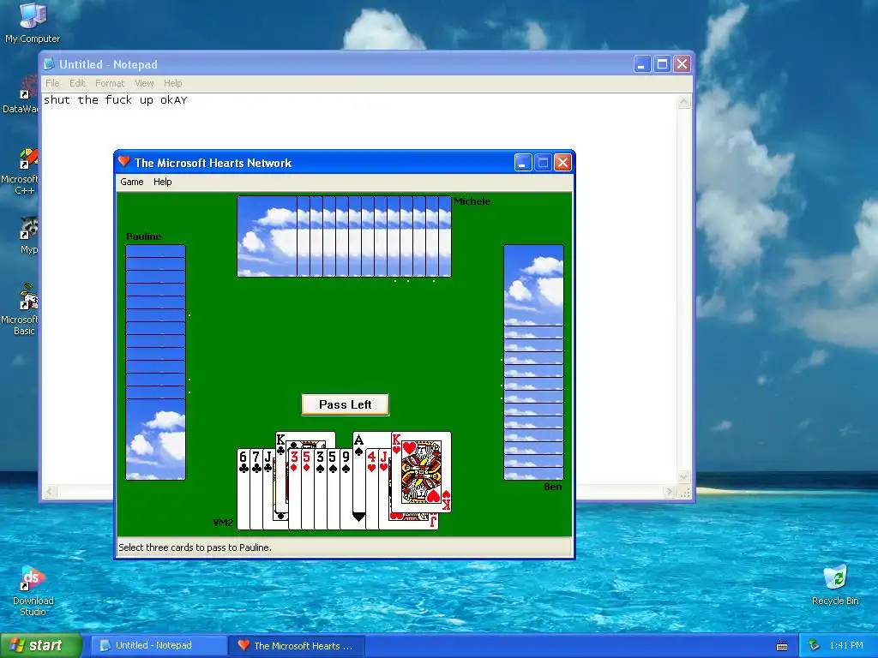Click the player name Michele
878x658 pixels.
472,201
